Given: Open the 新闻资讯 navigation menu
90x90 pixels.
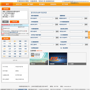Looking at the screenshot, I should [53, 4].
